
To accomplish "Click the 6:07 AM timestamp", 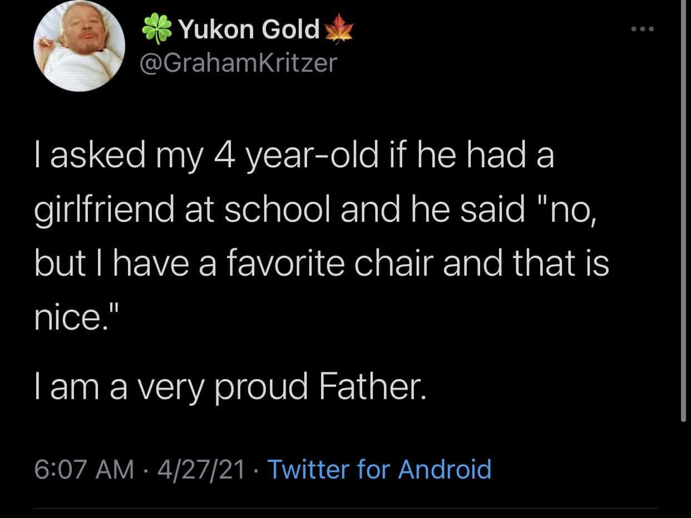I will coord(84,470).
